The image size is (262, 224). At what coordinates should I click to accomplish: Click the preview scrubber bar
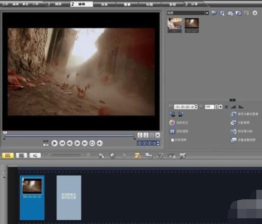69,136
